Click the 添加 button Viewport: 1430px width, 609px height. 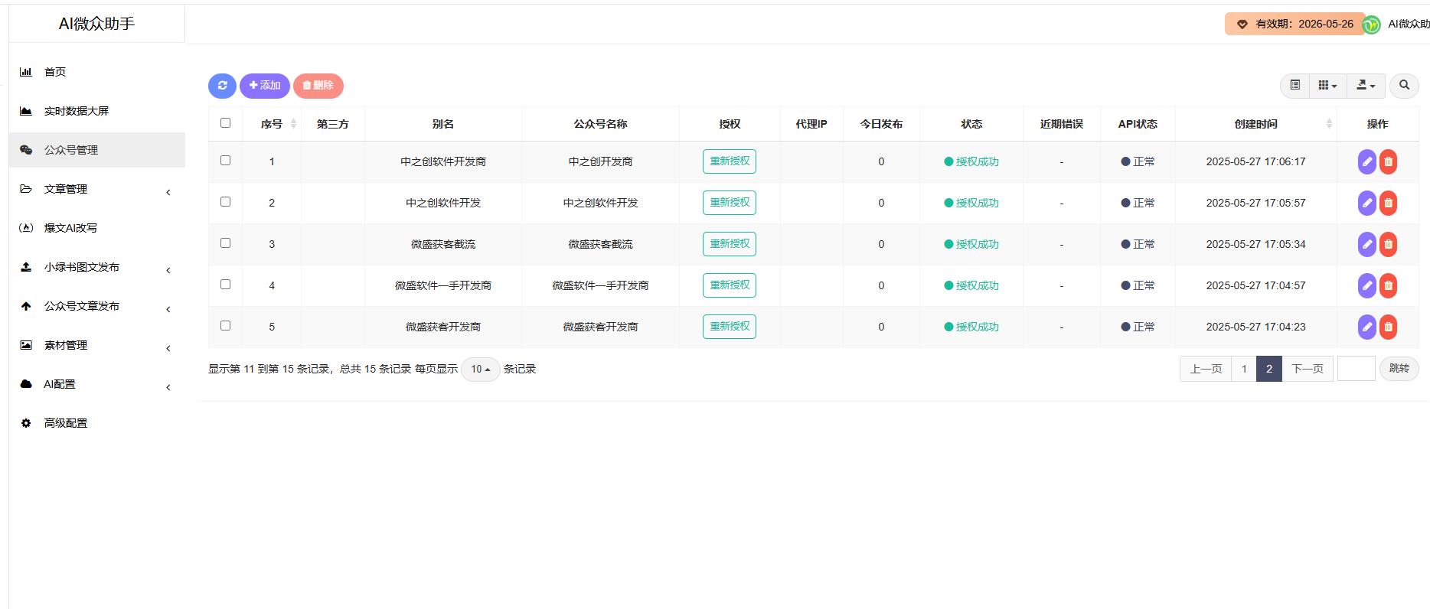(x=265, y=86)
